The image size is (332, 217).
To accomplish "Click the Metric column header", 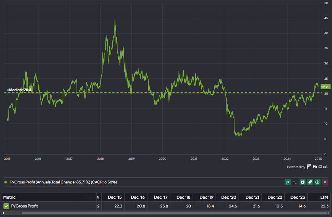I will point(10,197).
